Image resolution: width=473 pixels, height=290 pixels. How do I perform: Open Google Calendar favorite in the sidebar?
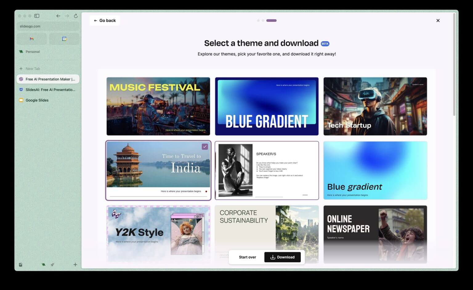point(64,38)
